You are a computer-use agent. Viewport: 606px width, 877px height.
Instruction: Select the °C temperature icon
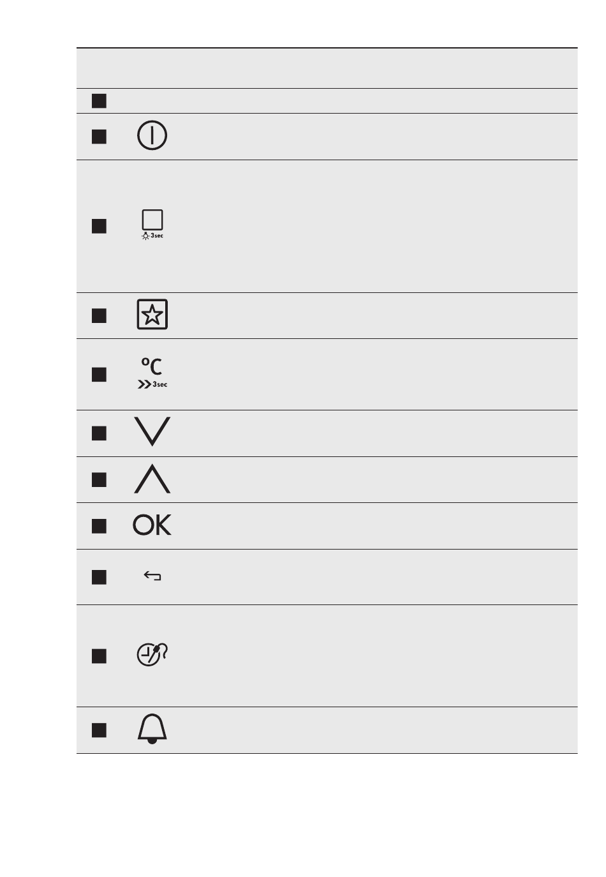coord(152,373)
